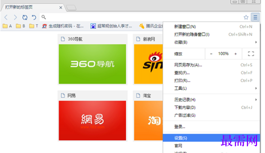
Task: Open the 網易 red thumbnail
Action: [x=92, y=121]
